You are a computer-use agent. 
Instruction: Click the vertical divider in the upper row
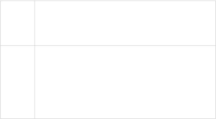pyautogui.click(x=35, y=23)
